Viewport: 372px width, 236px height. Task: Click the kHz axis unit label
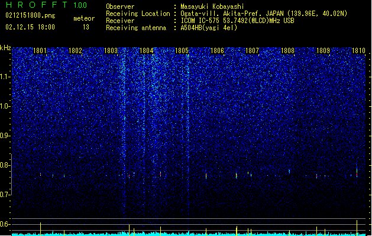coord(5,48)
